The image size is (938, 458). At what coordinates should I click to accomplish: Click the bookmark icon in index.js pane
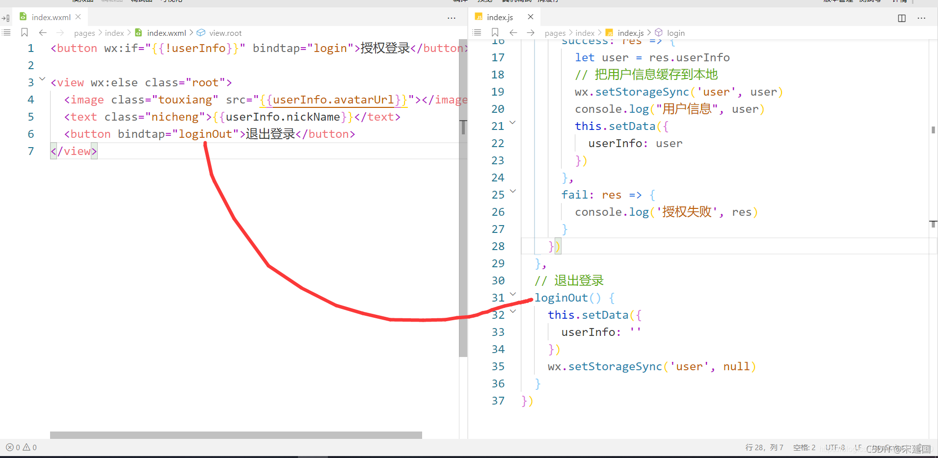[495, 32]
